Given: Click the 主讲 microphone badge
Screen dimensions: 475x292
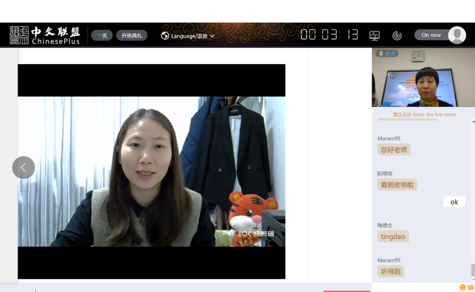Looking at the screenshot, I should [387, 54].
